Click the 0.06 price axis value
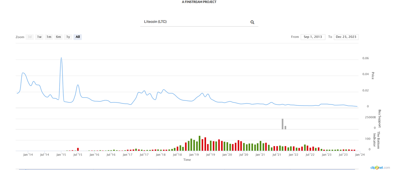Screen dimensions: 393x170 pos(366,58)
